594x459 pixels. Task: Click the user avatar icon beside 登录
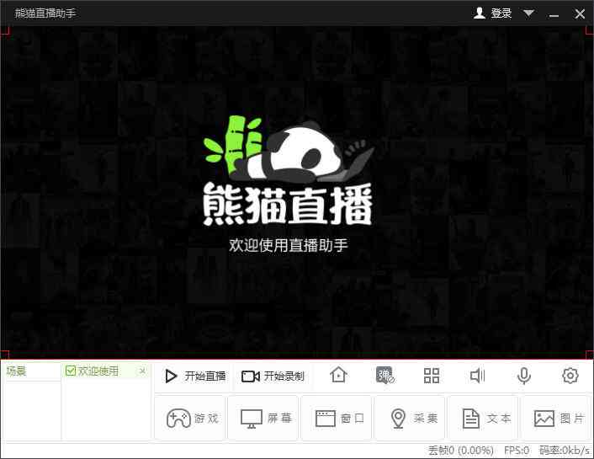[480, 13]
